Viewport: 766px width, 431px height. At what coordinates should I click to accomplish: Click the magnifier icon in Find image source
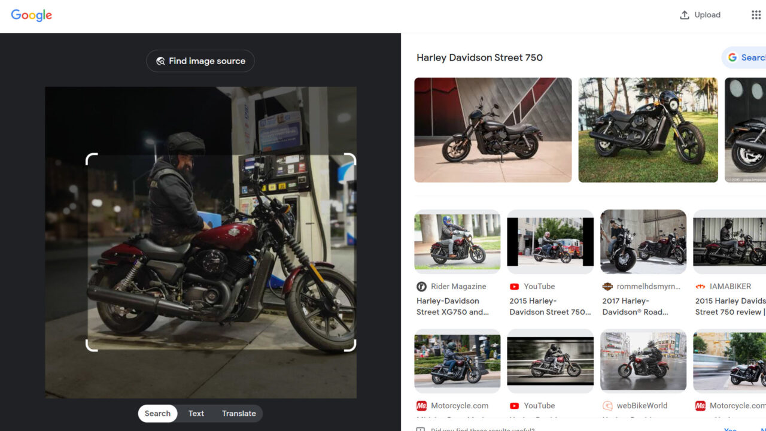[160, 60]
